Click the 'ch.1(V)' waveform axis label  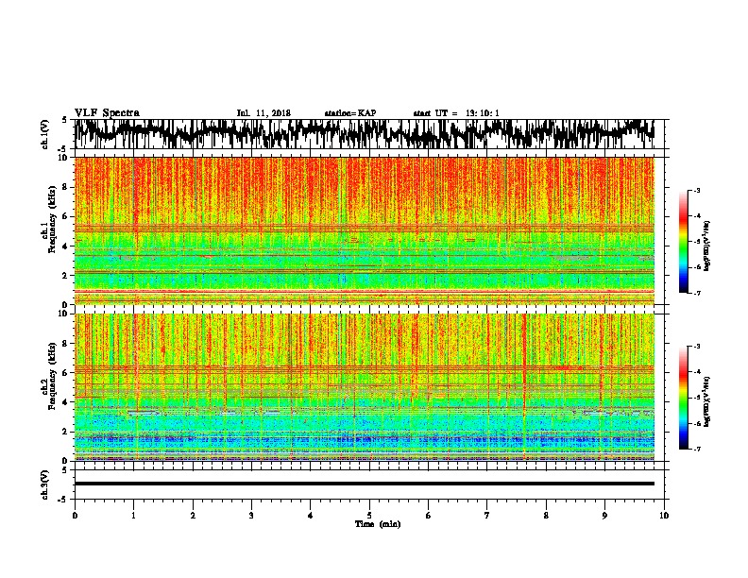pos(45,134)
